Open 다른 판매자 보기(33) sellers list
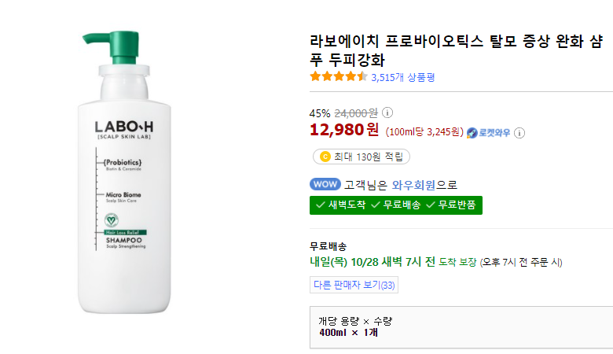The width and height of the screenshot is (613, 354). pyautogui.click(x=354, y=285)
